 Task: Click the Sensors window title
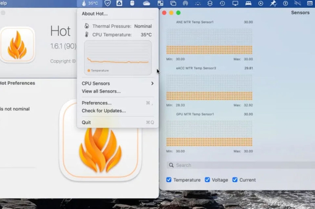pyautogui.click(x=300, y=13)
